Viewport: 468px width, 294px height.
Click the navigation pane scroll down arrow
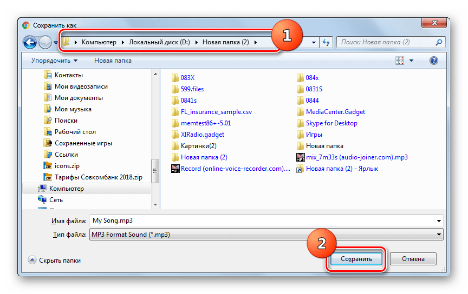[x=155, y=204]
